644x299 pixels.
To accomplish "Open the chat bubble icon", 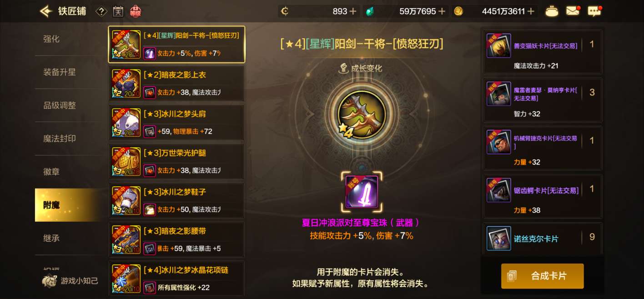I will coord(594,11).
